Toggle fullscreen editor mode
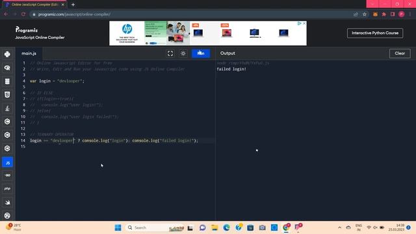Viewport: 416px width, 234px height. pos(170,53)
